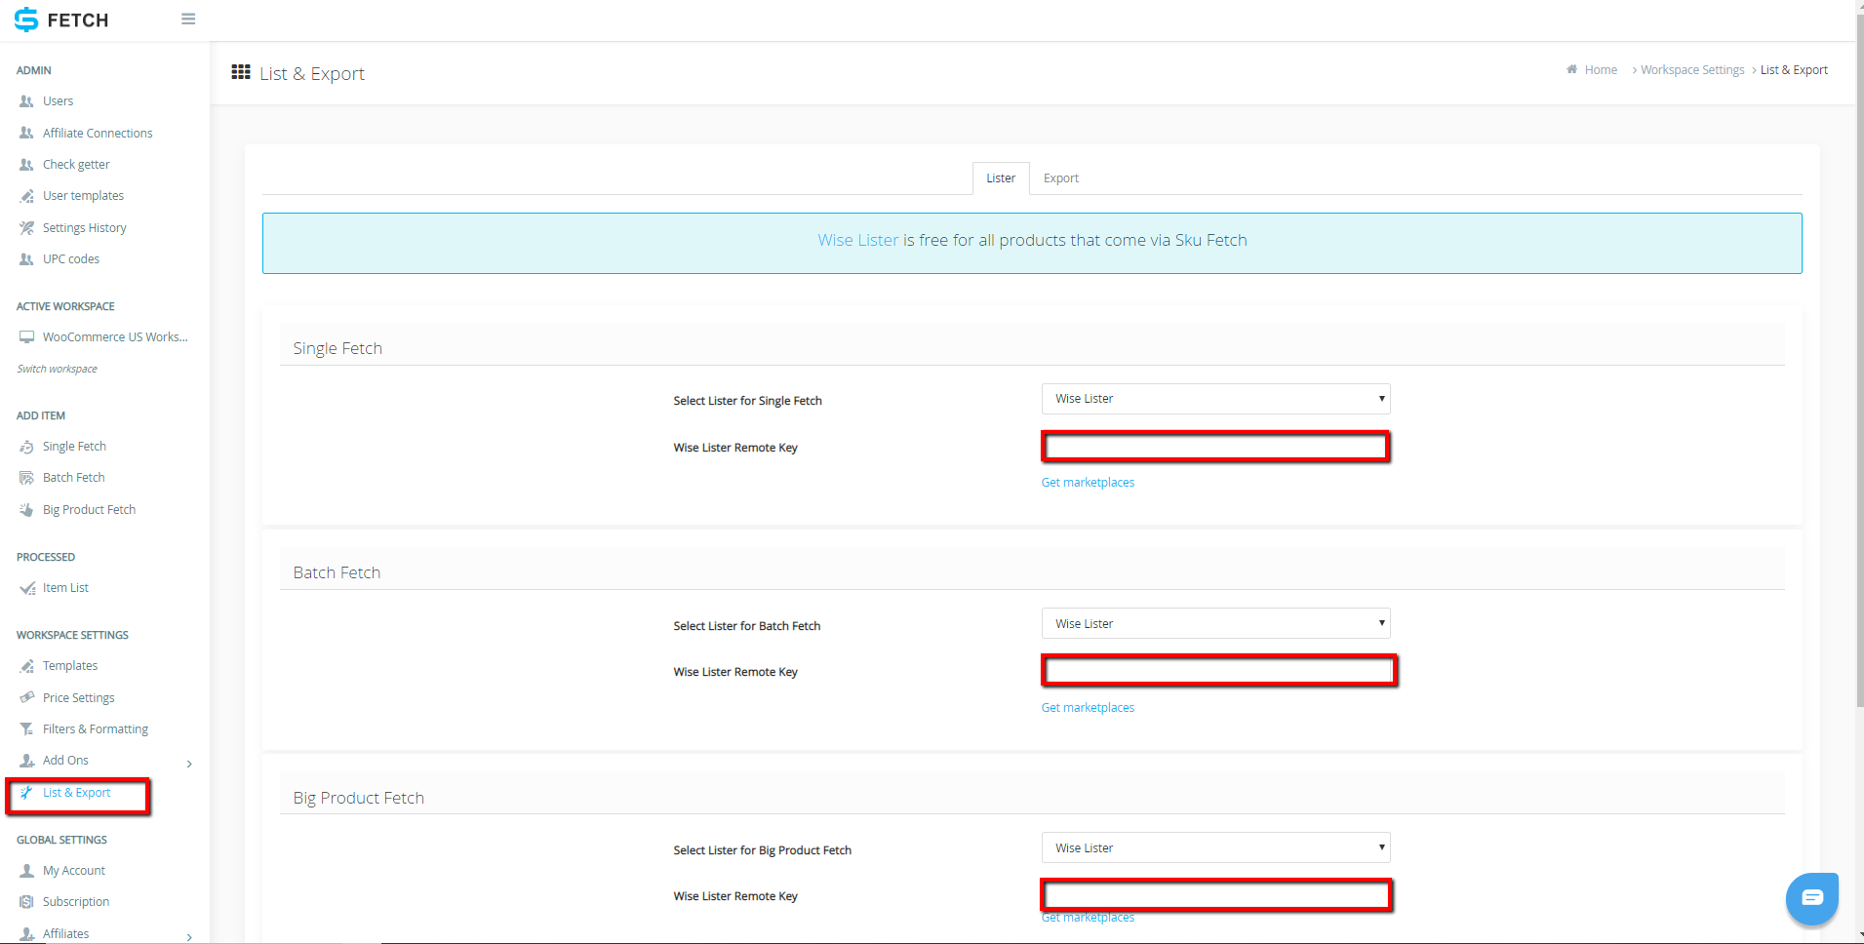Viewport: 1864px width, 944px height.
Task: Click the Batch Fetch sidebar icon
Action: (26, 478)
